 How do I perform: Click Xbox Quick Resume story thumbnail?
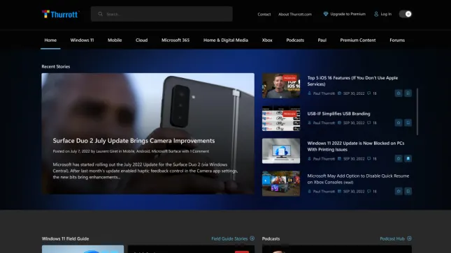[281, 183]
